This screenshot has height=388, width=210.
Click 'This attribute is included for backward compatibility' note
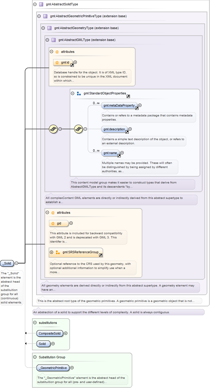[88, 237]
